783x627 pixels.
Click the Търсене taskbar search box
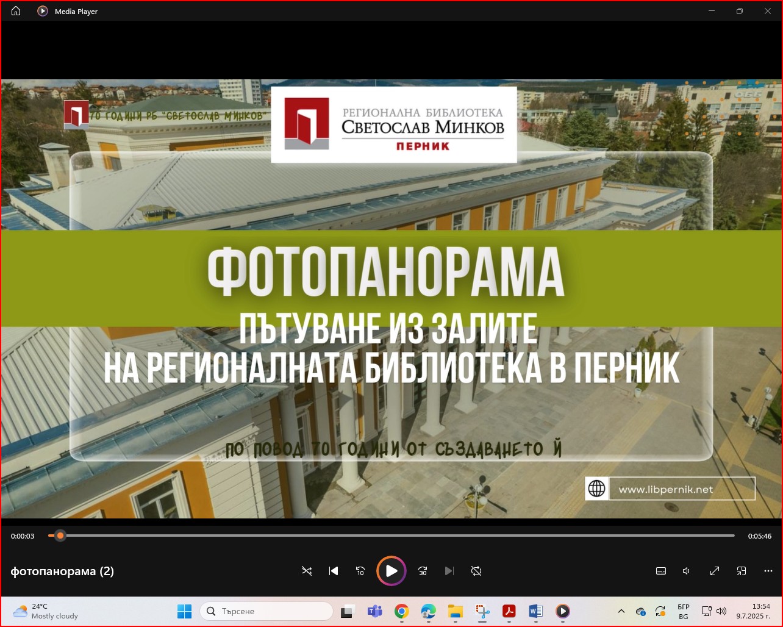pyautogui.click(x=266, y=611)
